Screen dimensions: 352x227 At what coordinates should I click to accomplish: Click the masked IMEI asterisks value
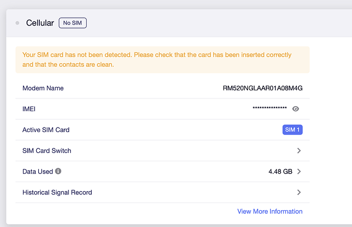pos(270,108)
